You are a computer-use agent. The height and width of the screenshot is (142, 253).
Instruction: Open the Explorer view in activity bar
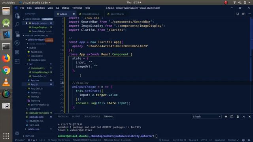[17, 16]
